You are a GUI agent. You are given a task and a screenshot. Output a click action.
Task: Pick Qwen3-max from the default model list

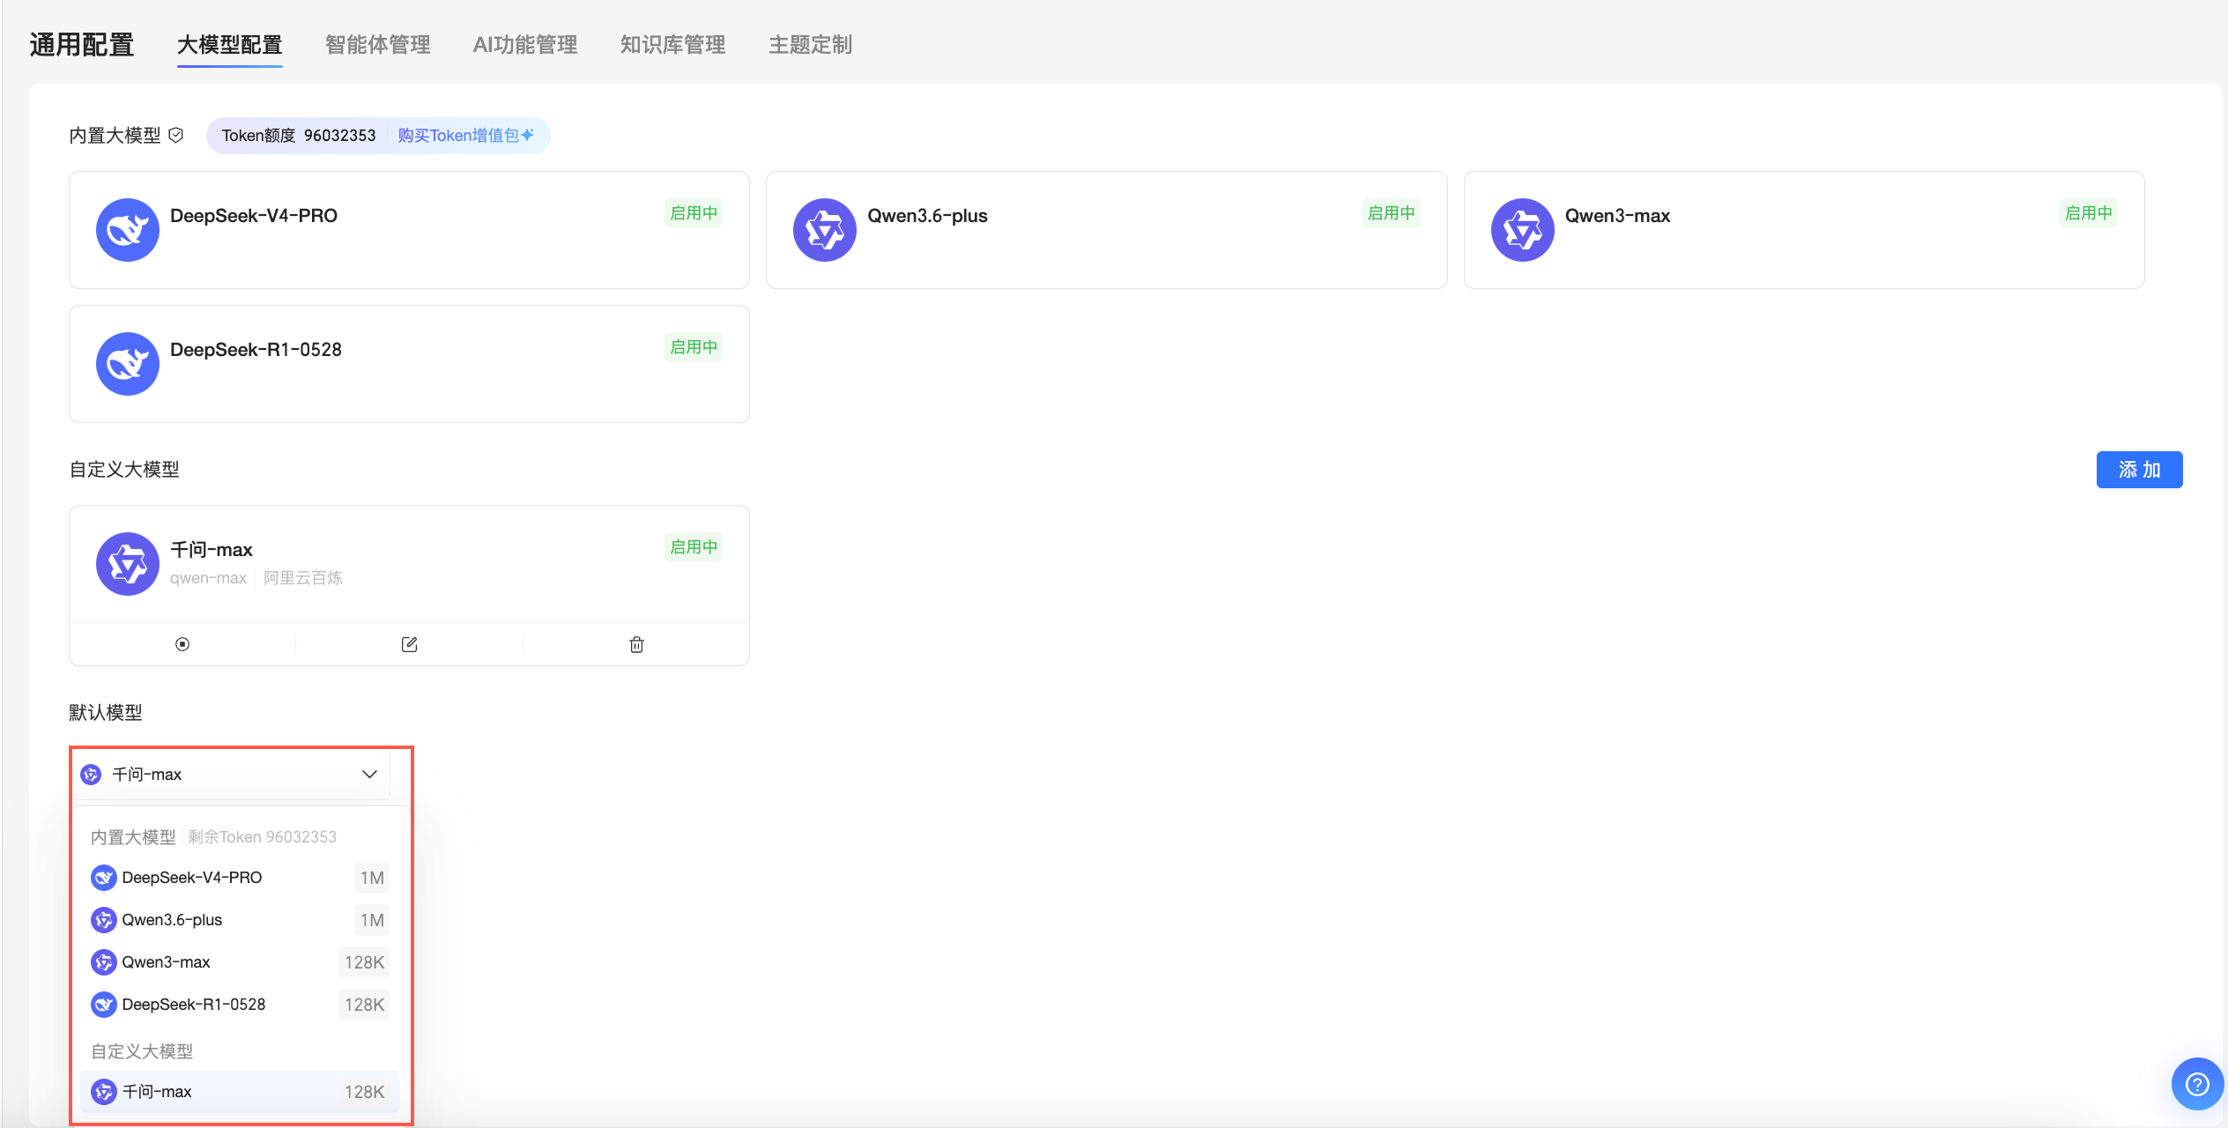coord(240,962)
